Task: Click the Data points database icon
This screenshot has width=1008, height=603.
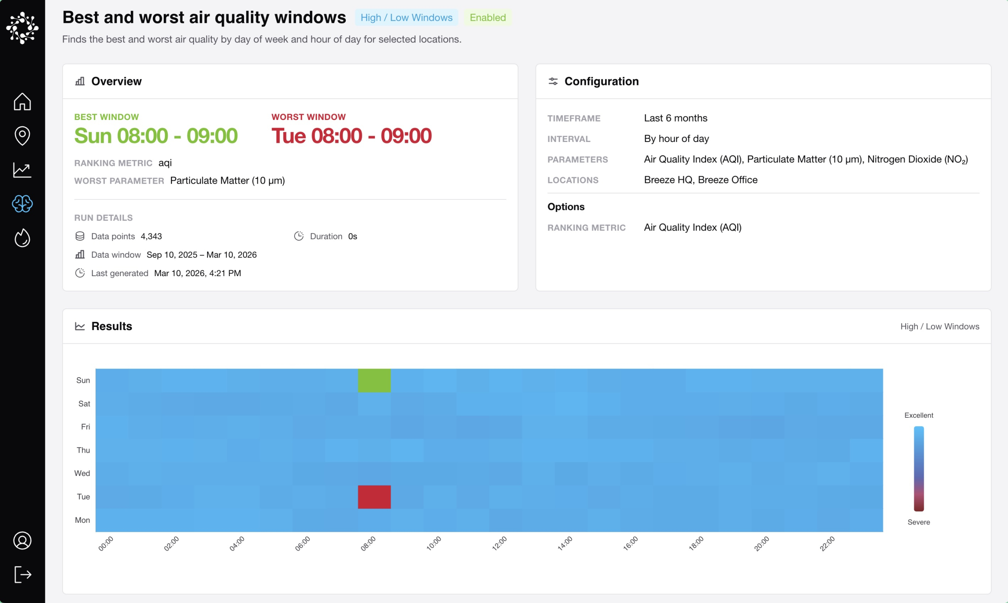Action: click(80, 236)
